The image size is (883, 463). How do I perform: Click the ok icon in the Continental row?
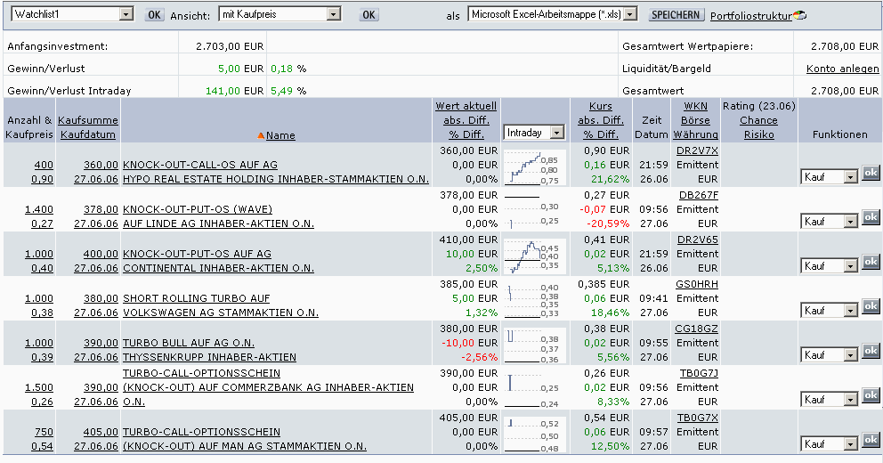pyautogui.click(x=870, y=262)
